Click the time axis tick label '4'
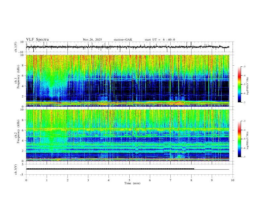The image size is (262, 202). click(x=109, y=180)
